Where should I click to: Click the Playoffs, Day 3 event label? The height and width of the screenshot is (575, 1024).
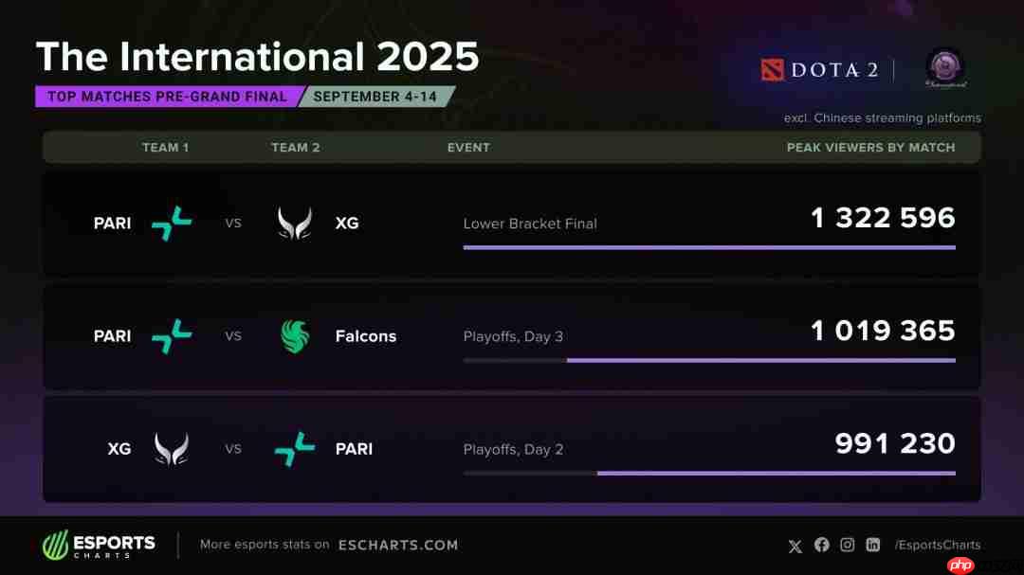pyautogui.click(x=513, y=336)
